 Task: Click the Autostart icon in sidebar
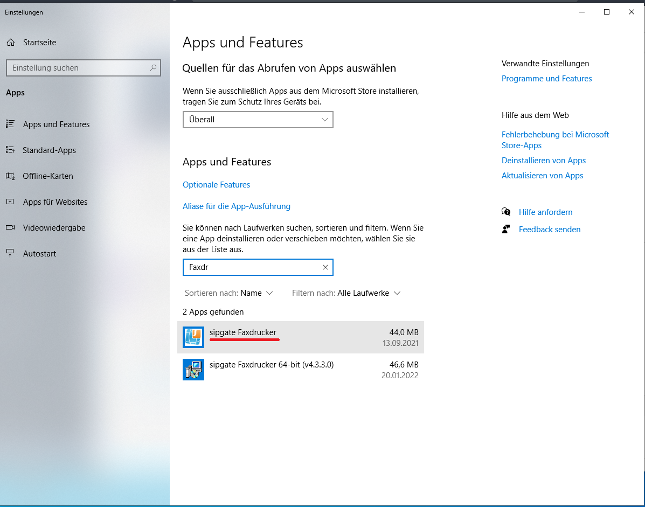click(10, 254)
